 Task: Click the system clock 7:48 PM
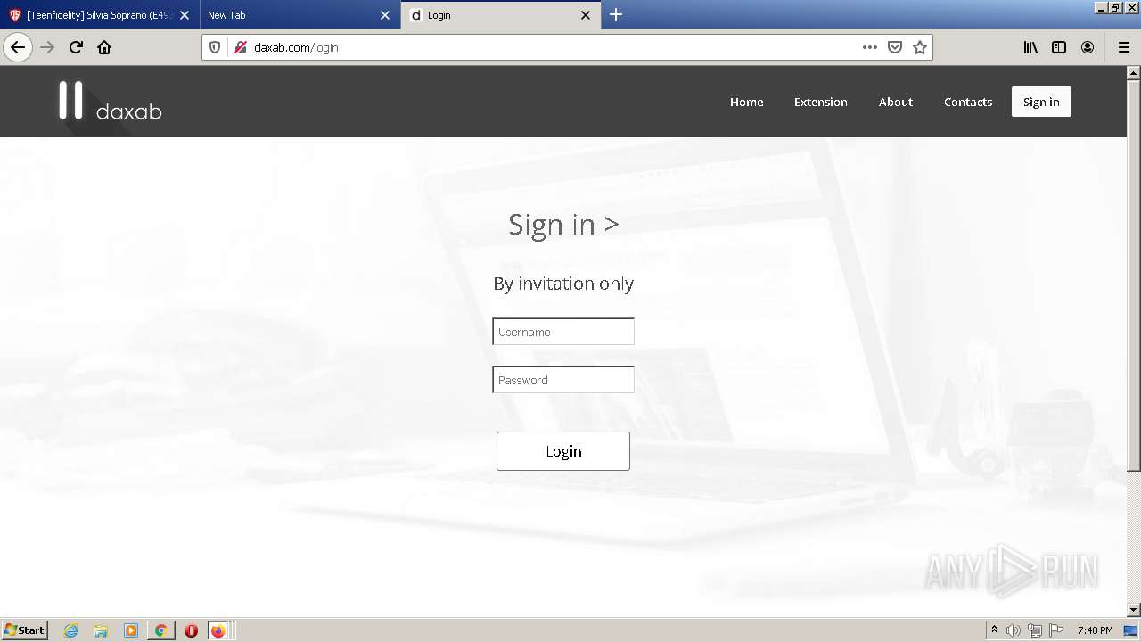(1095, 630)
